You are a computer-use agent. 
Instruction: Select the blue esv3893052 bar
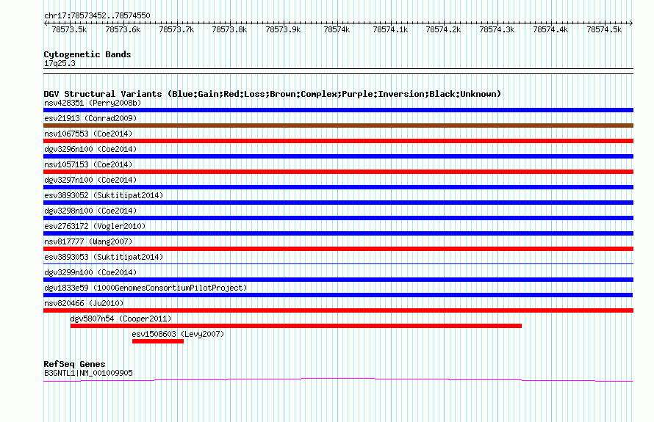[338, 203]
